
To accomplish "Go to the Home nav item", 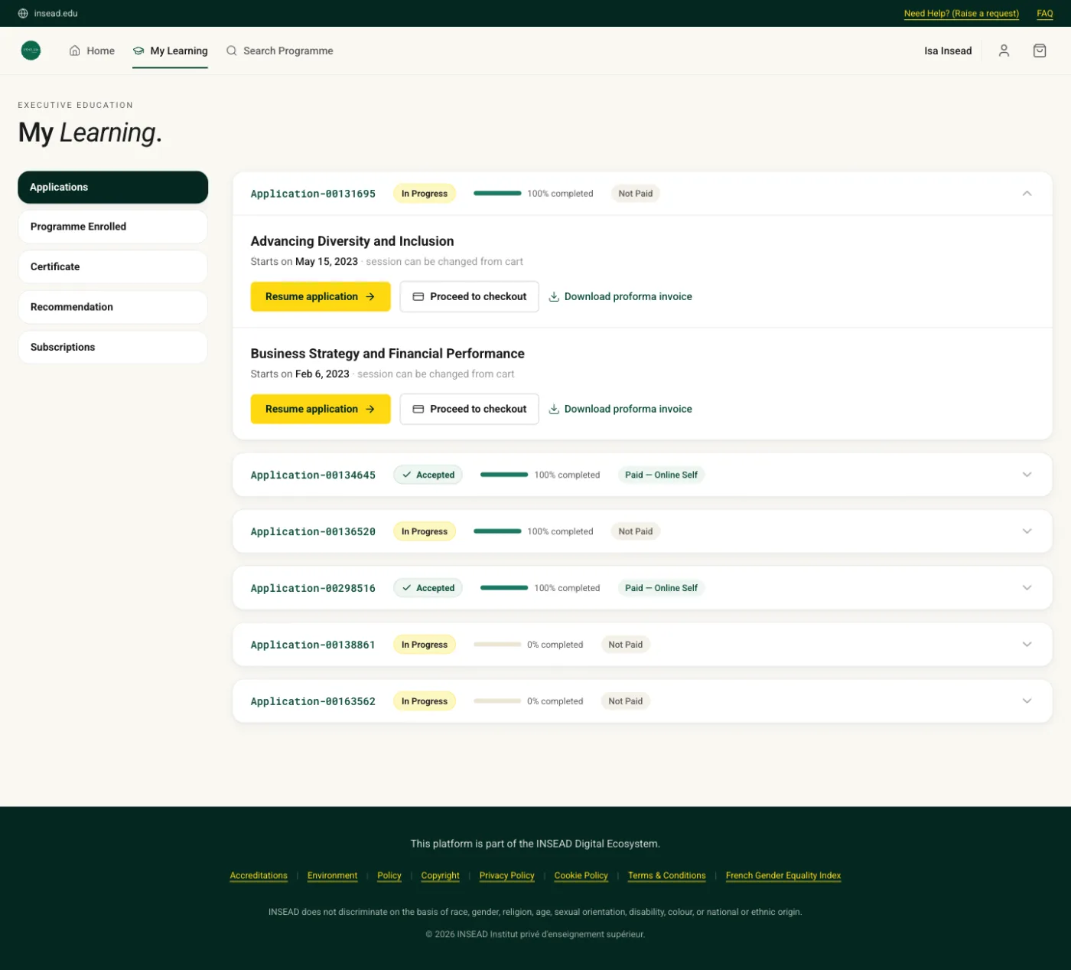I will (92, 51).
